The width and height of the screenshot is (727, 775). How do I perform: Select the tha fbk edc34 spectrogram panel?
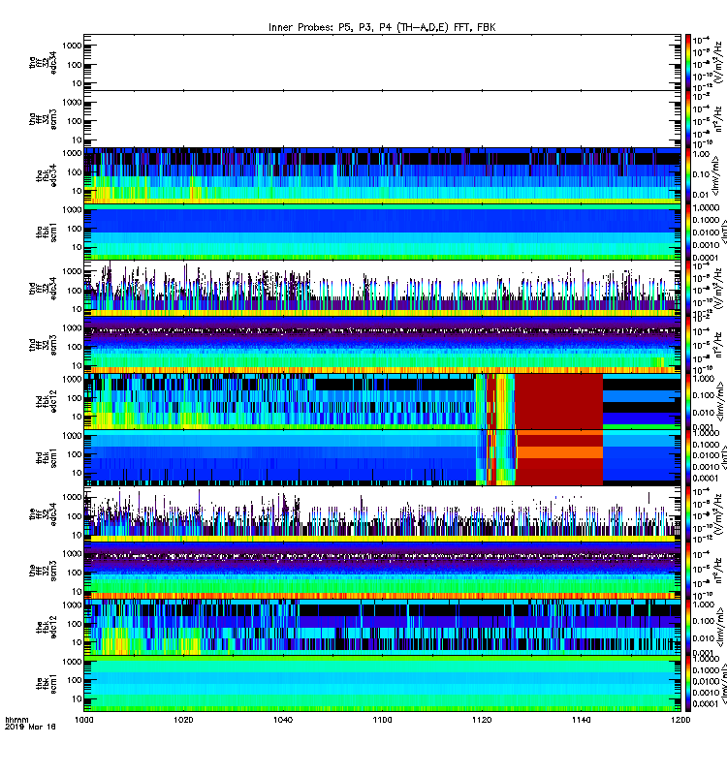click(x=382, y=175)
